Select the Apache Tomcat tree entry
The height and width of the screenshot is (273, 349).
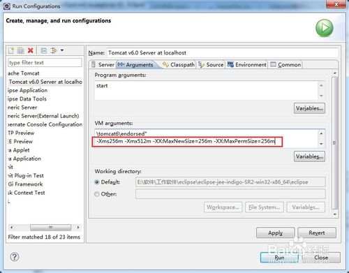[24, 73]
